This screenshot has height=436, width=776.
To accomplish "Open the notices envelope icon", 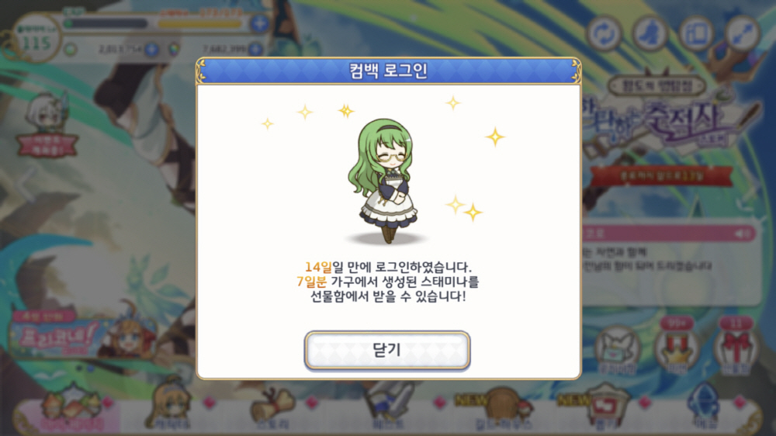I will [618, 349].
